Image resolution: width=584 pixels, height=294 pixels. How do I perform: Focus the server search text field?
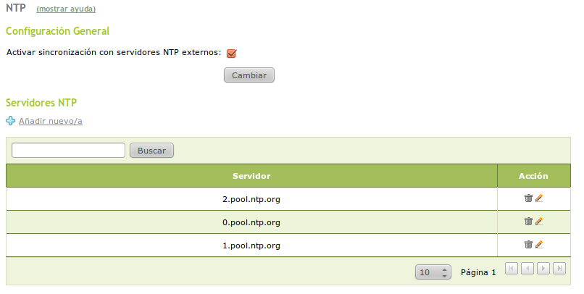69,150
